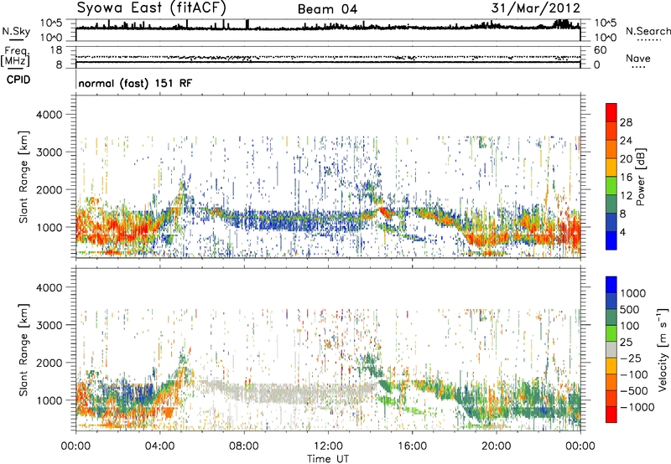Pick the light green segment of Power colorbar
This screenshot has height=464, width=671.
pyautogui.click(x=611, y=186)
